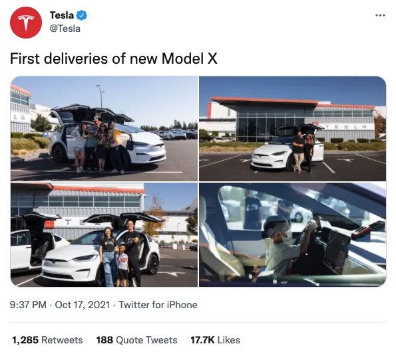
Task: Show the 17.7K Likes list
Action: click(x=215, y=340)
